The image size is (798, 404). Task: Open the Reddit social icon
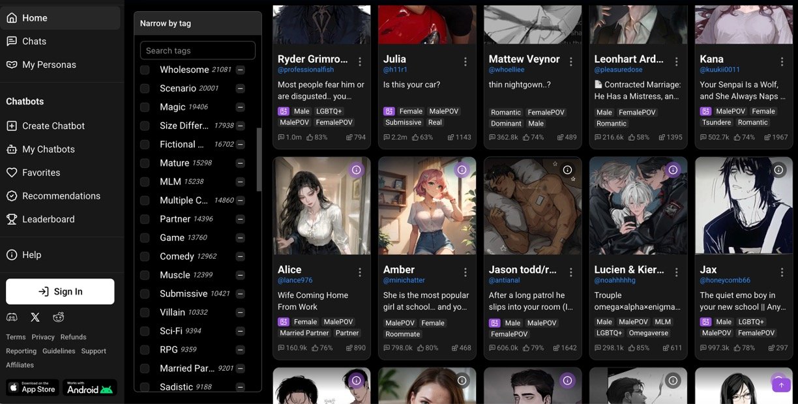point(59,317)
